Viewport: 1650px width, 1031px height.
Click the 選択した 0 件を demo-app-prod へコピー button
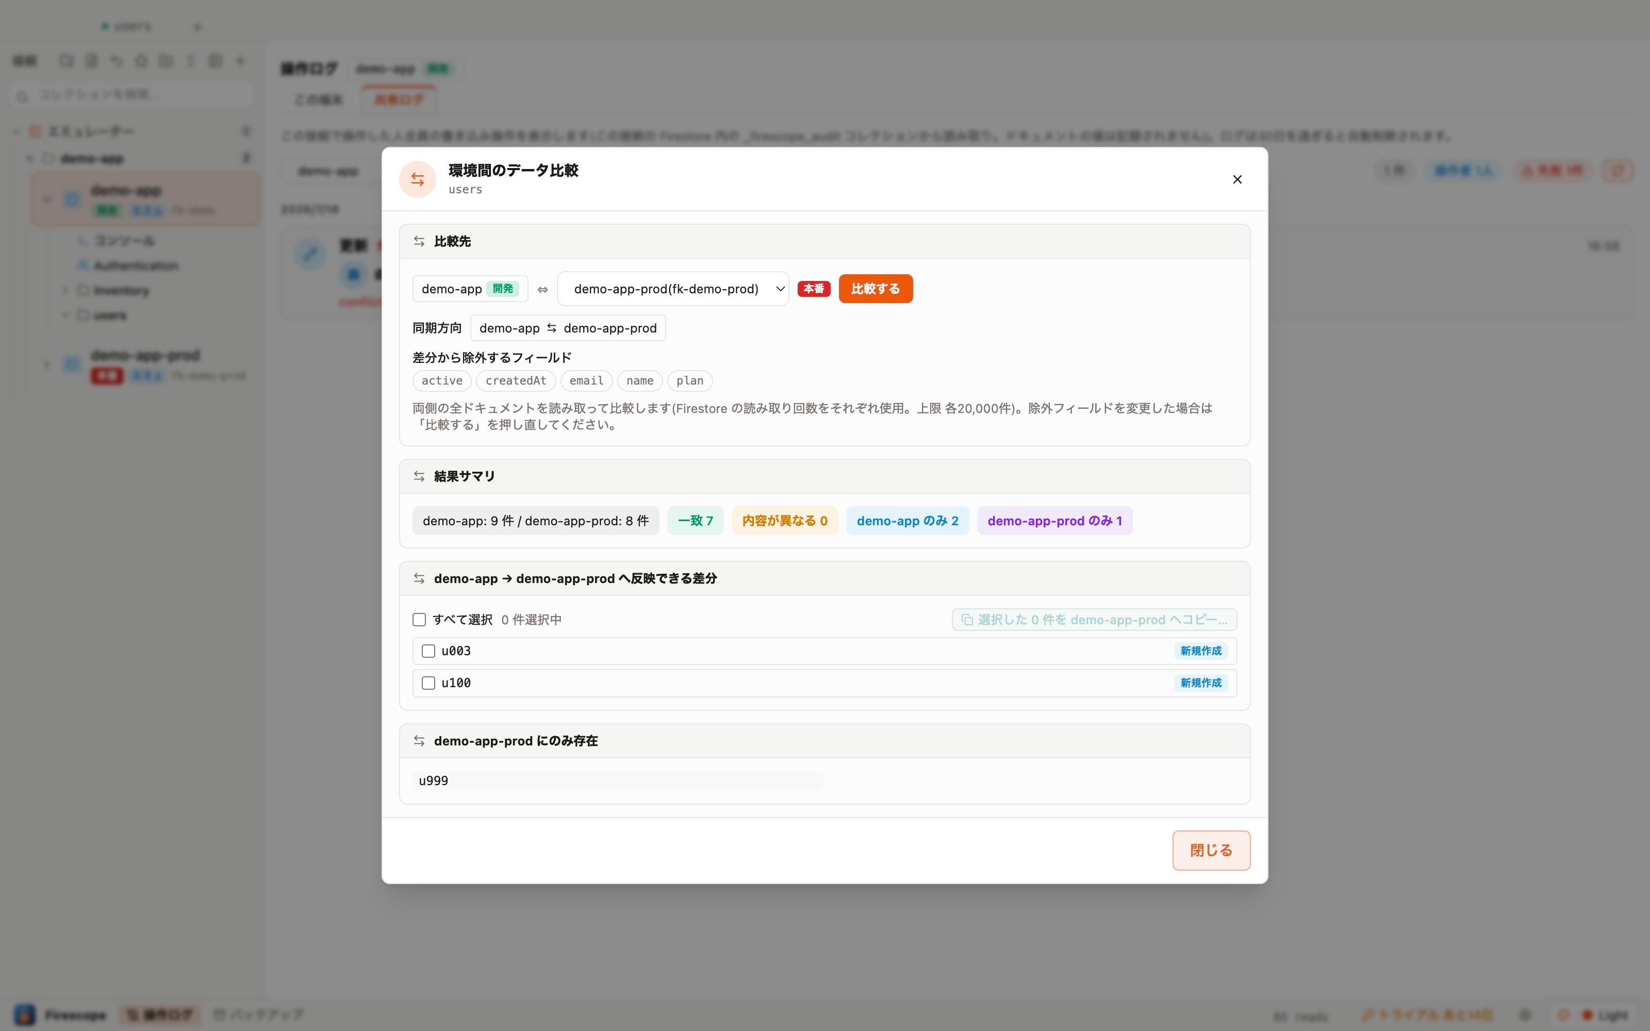coord(1094,620)
